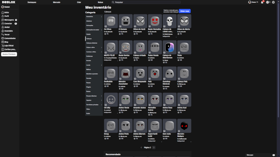Select Cabeças clássicas category

[x=92, y=43]
